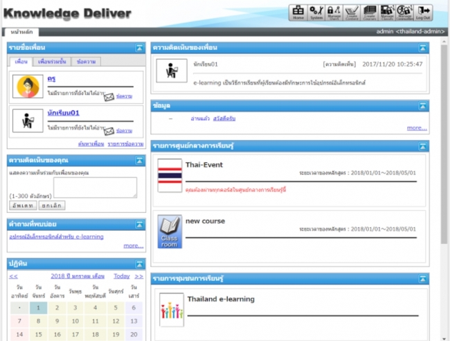This screenshot has width=450, height=341.
Task: Collapse the รายการศูนย์กลางการเรียนรู้ panel
Action: point(423,146)
